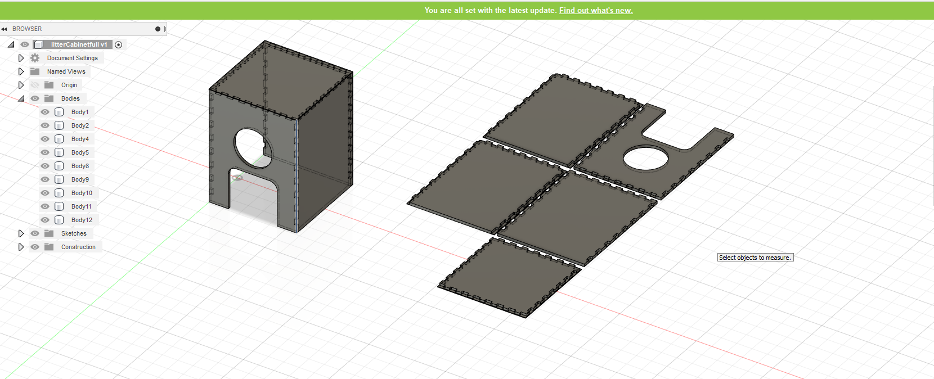Select the Body5 label

80,152
